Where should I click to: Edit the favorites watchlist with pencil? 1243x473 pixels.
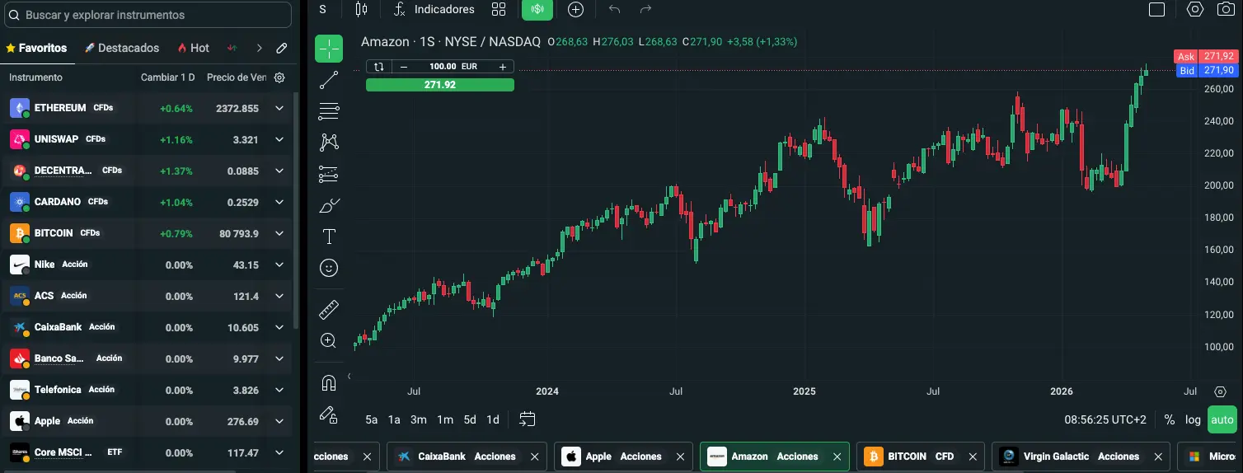(x=281, y=48)
